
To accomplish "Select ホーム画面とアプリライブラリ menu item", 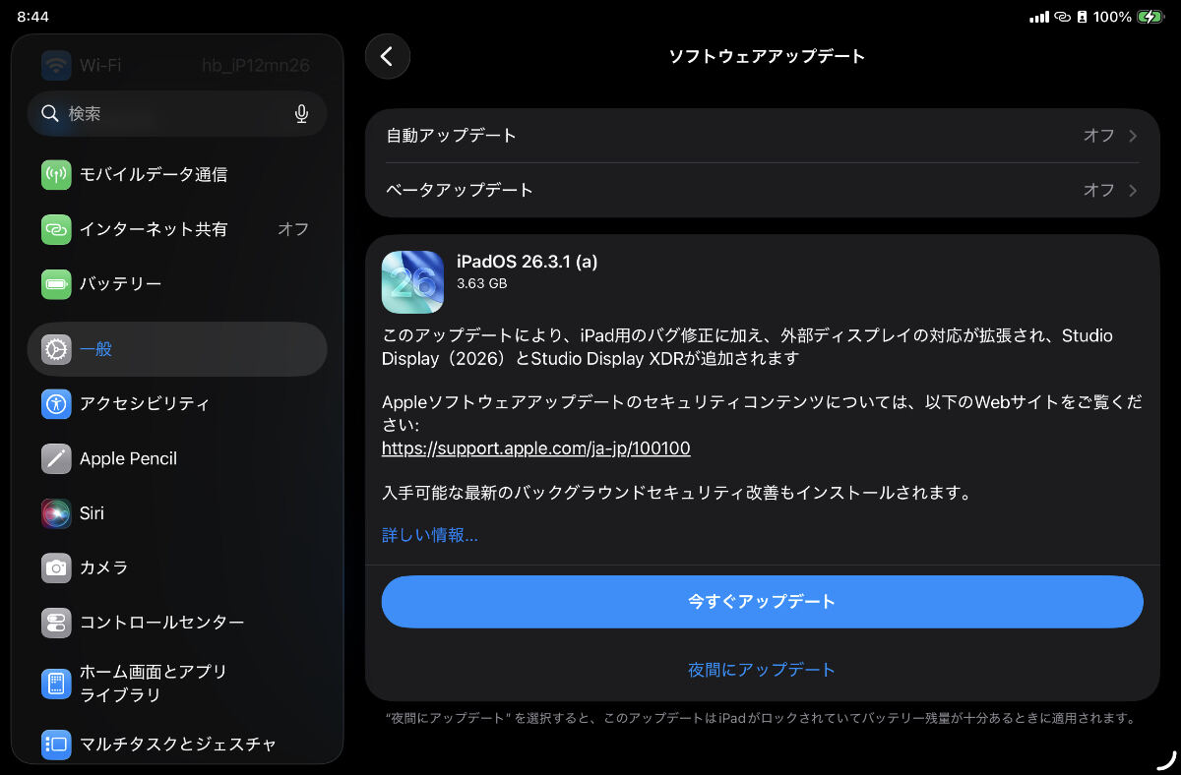I will coord(177,684).
